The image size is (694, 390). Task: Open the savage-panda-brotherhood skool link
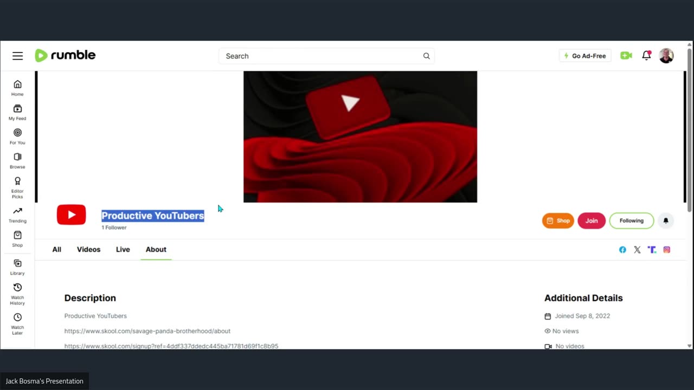click(x=147, y=331)
